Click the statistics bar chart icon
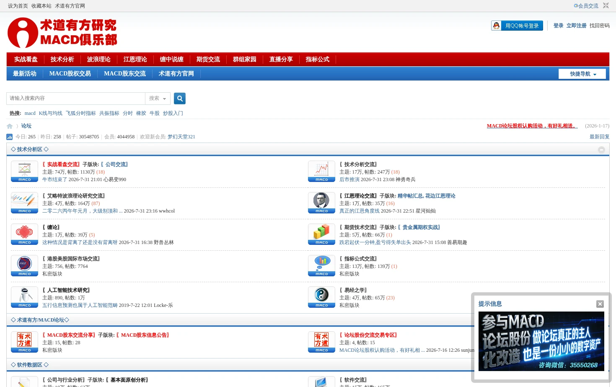 [10, 137]
